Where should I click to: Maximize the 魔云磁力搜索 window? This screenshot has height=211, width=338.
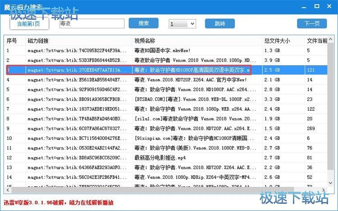317,6
